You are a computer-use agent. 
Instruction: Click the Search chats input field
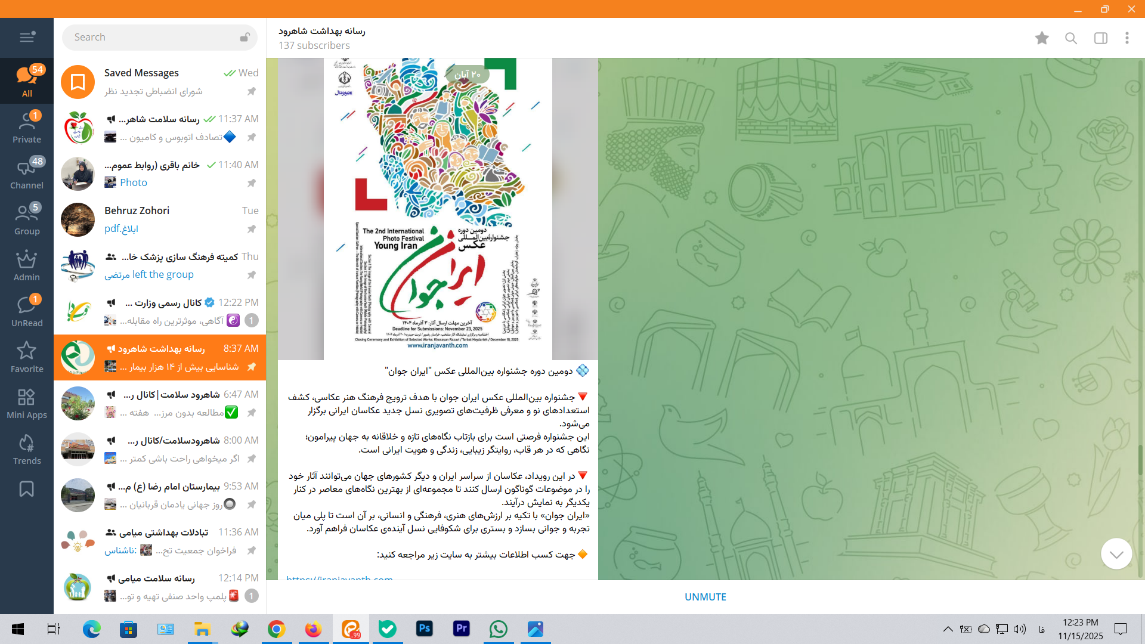[x=152, y=37]
